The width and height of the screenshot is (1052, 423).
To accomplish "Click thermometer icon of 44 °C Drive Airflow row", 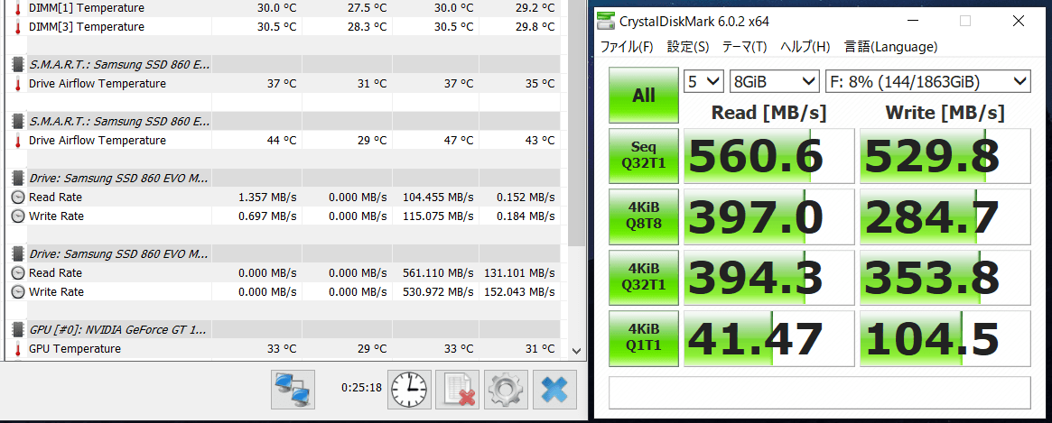I will [18, 141].
